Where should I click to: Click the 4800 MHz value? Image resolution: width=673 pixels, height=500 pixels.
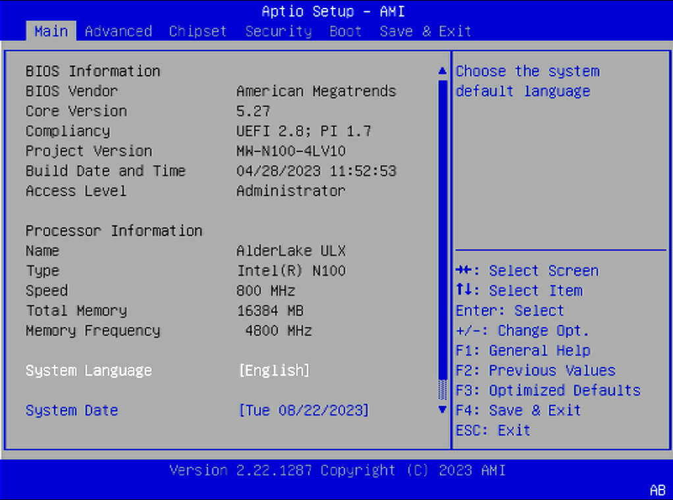[x=279, y=331]
